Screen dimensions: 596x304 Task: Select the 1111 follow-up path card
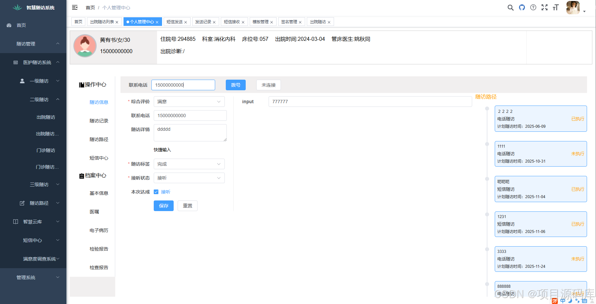541,154
